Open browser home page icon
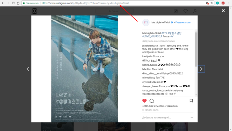This screenshot has width=232, height=131. 18,3
